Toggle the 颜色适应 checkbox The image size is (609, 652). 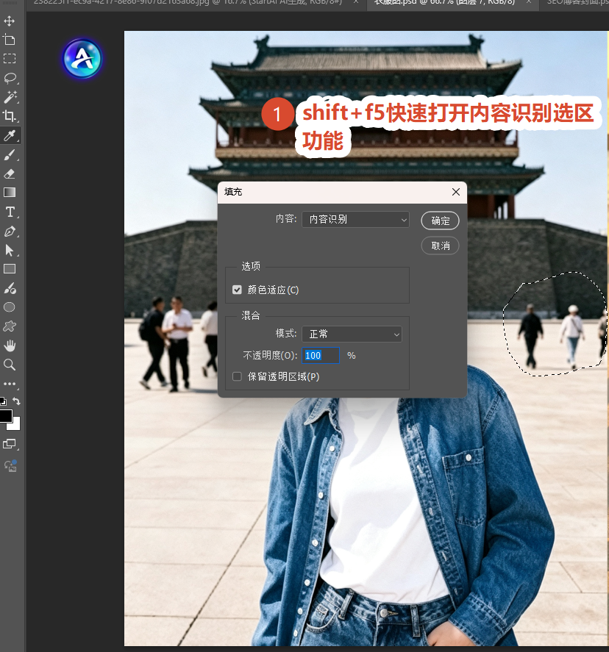click(x=237, y=290)
